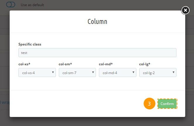Click the Use as default label text
194x126 pixels.
[32, 5]
